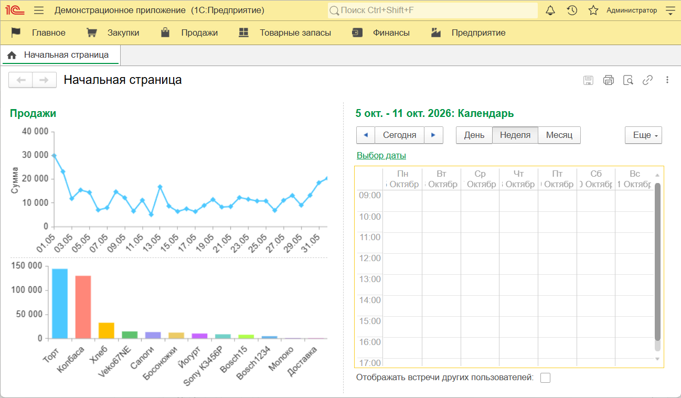Viewport: 681px width, 398px height.
Task: Open the Предприятие section
Action: [468, 33]
